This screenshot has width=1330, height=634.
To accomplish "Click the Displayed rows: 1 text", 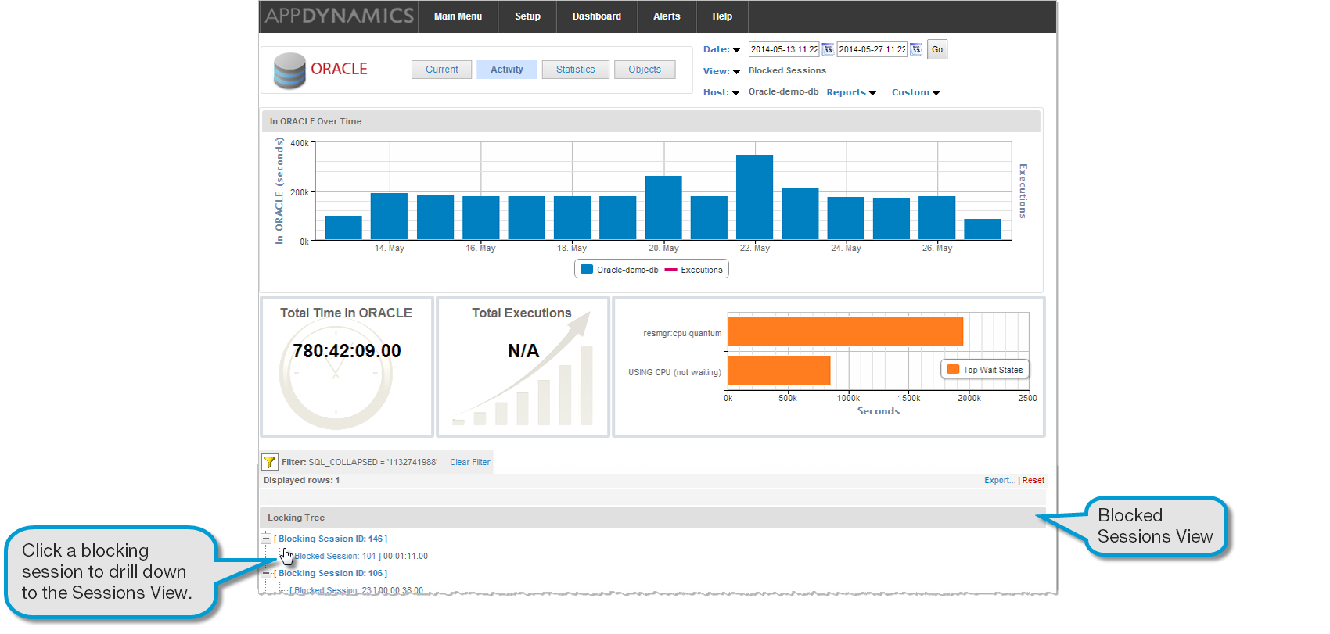I will click(301, 480).
